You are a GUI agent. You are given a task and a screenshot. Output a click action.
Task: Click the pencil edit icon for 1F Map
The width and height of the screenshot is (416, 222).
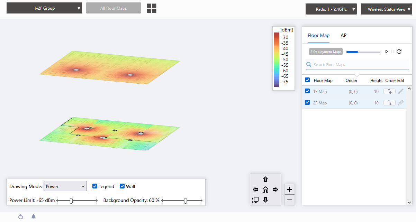pos(401,92)
